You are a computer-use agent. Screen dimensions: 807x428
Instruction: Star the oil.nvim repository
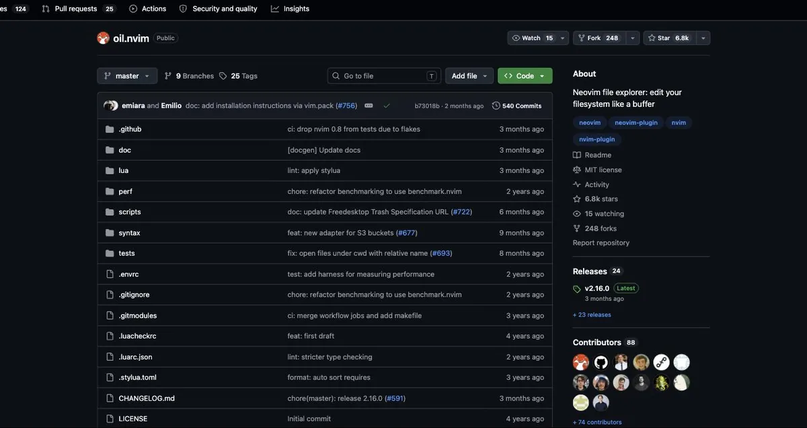(669, 38)
